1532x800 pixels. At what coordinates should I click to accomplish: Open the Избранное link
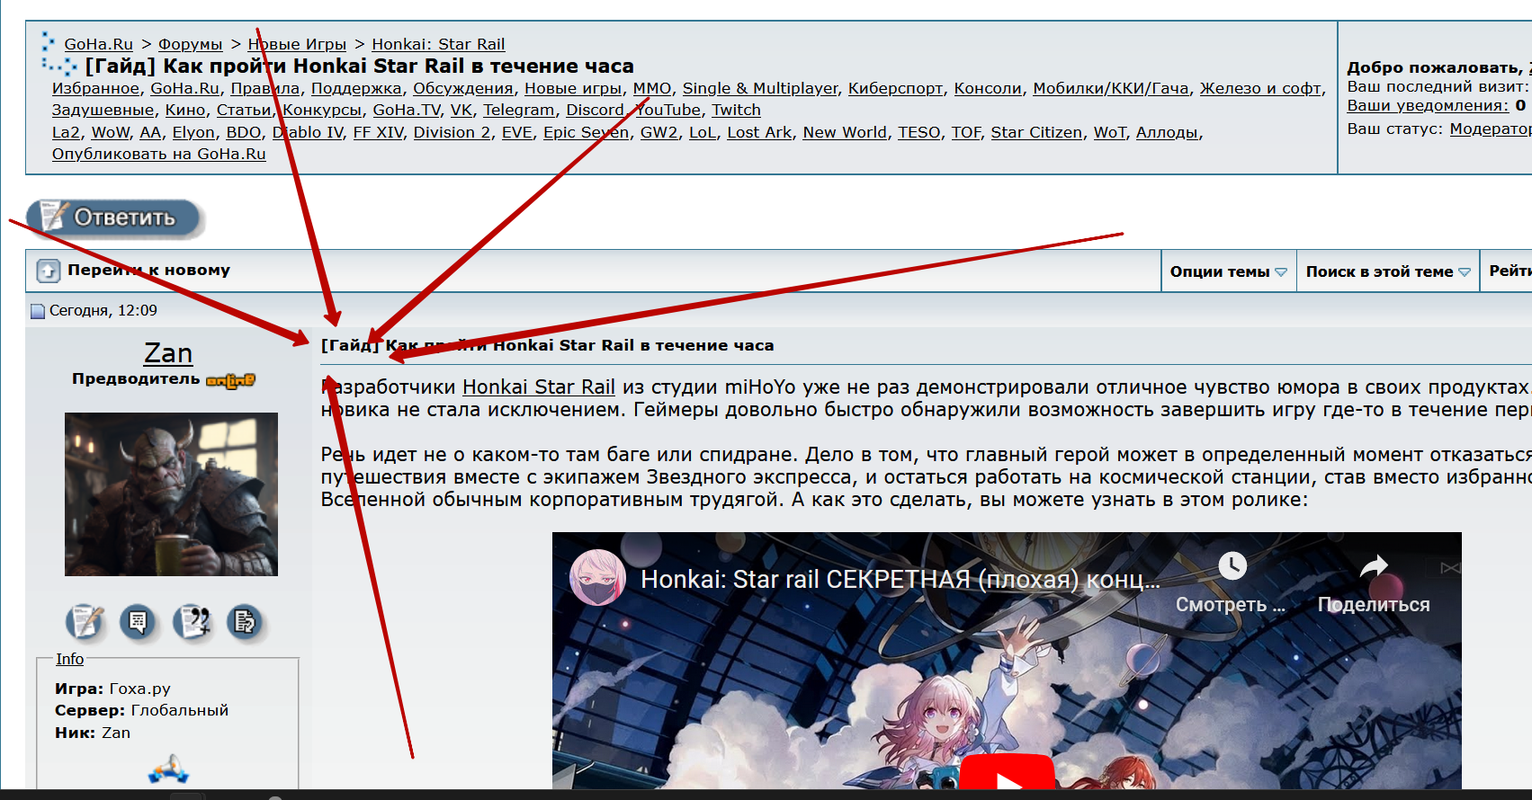pos(95,88)
